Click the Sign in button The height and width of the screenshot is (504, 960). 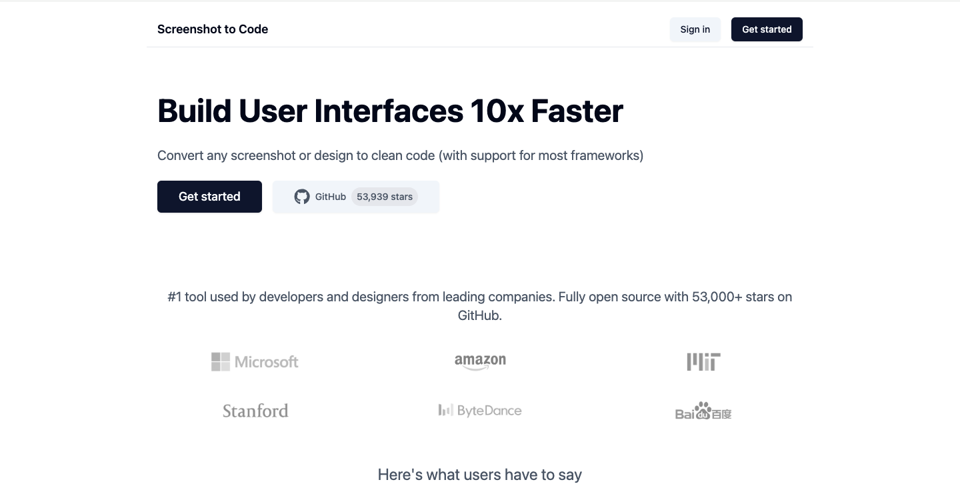pos(695,29)
